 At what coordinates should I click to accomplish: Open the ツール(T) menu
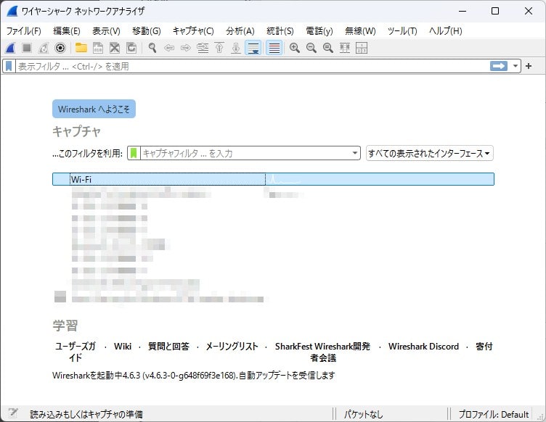tap(402, 31)
